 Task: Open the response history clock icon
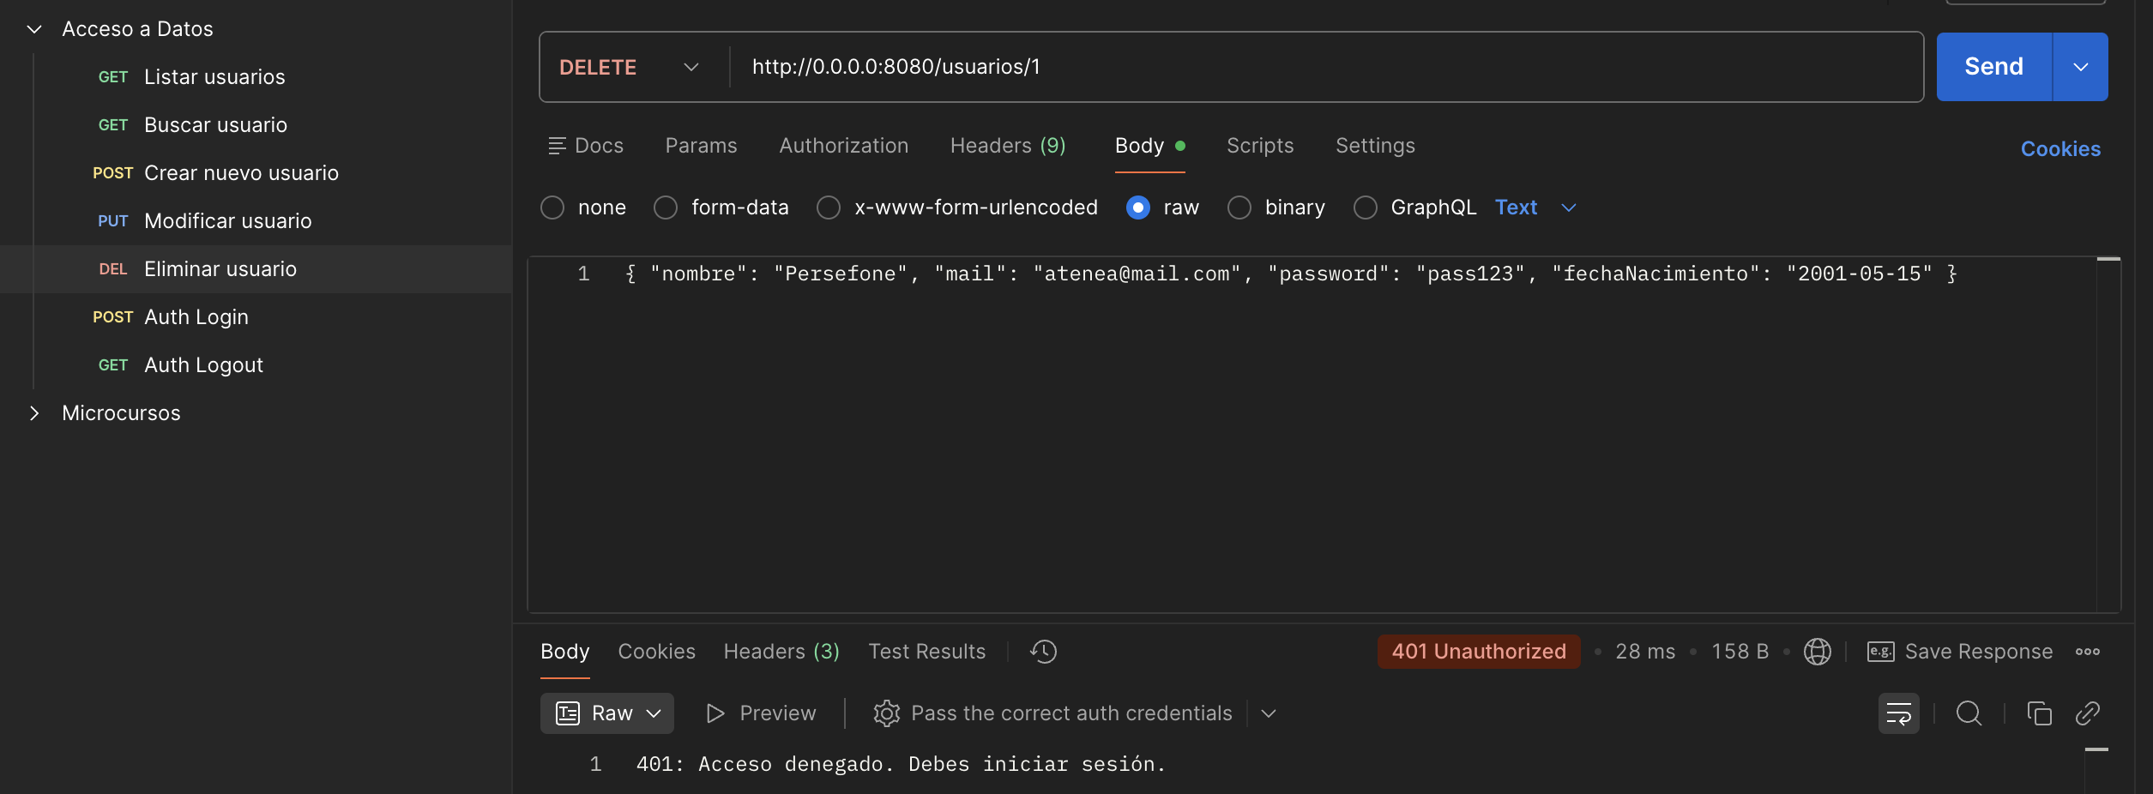pyautogui.click(x=1043, y=652)
